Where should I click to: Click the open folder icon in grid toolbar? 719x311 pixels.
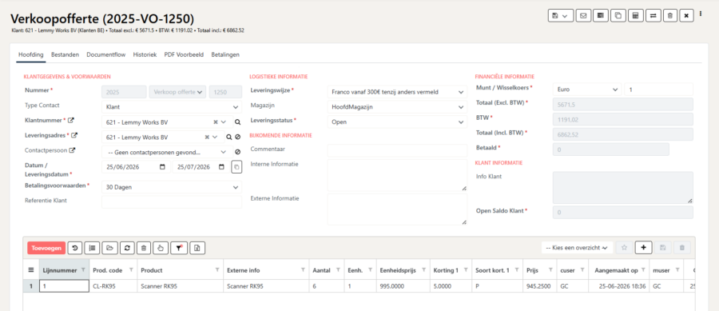coord(109,248)
